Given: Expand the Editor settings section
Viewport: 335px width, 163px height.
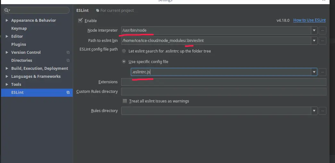Looking at the screenshot, I should [7, 36].
